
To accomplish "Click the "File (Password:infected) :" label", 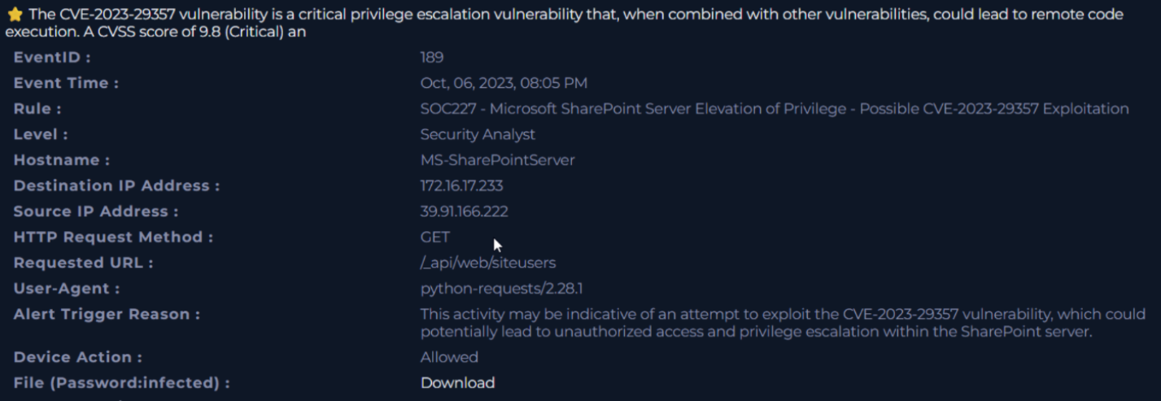I will click(x=121, y=383).
